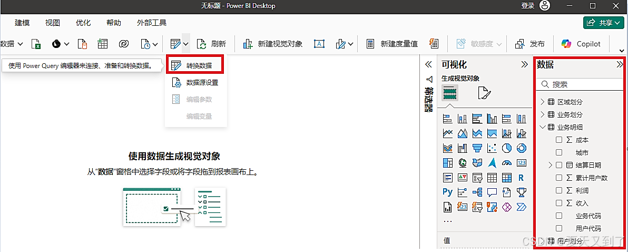Choose 转换数据 from the dropdown menu
The image size is (628, 252).
[194, 66]
